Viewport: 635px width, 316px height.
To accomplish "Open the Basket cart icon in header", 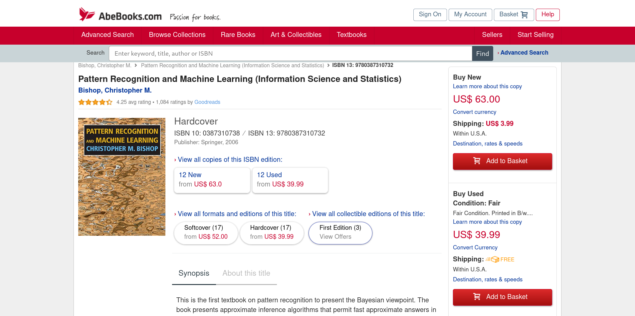I will (525, 15).
